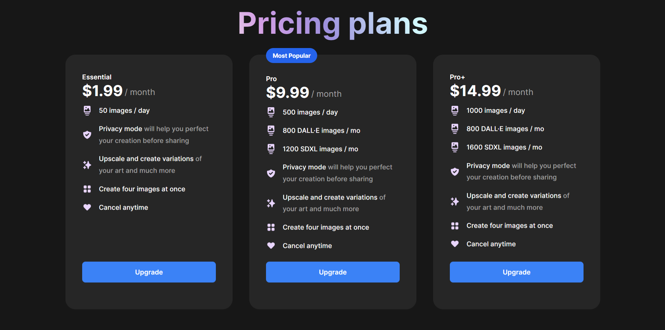
Task: Click the Pro+ plan's privacy shield icon
Action: click(x=455, y=171)
